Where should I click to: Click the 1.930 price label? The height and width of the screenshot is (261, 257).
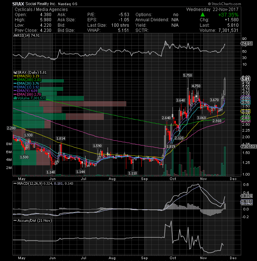[x=28, y=135]
